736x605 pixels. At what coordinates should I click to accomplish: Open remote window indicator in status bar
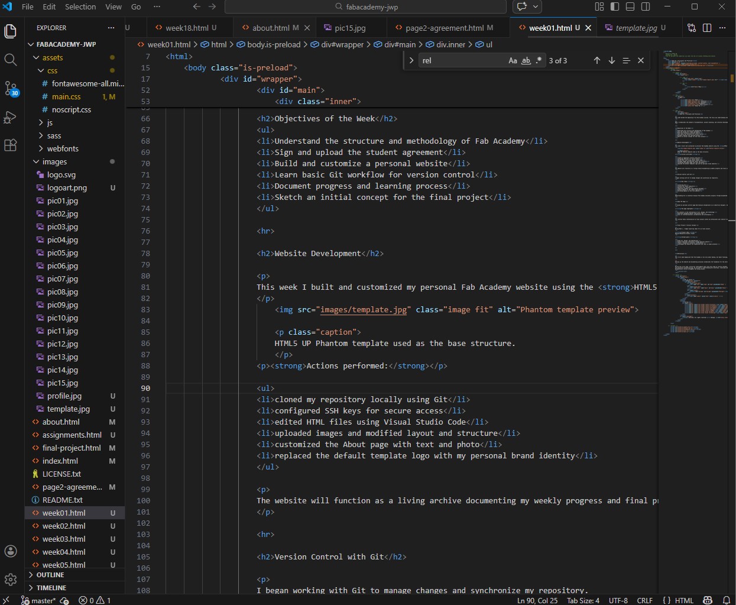pyautogui.click(x=7, y=600)
